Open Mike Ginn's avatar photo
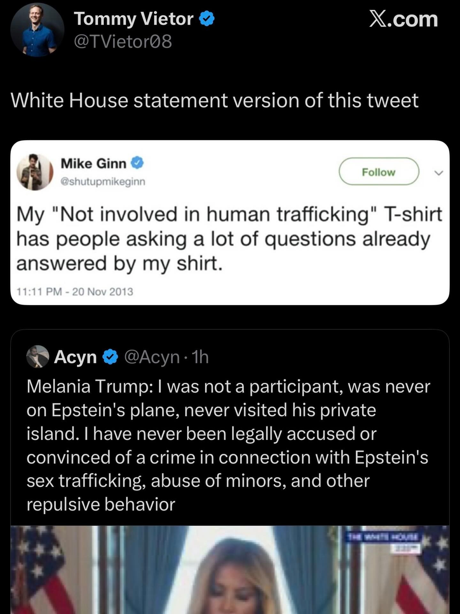460x614 pixels. coord(35,172)
